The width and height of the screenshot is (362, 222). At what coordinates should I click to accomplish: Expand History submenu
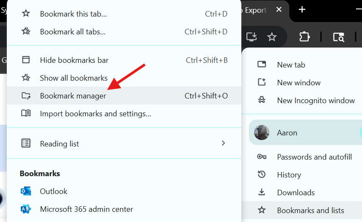click(x=289, y=175)
